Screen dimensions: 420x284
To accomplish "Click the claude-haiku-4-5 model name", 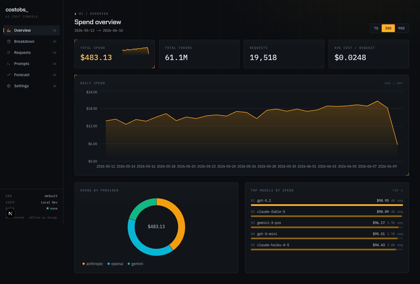I will [x=273, y=245].
